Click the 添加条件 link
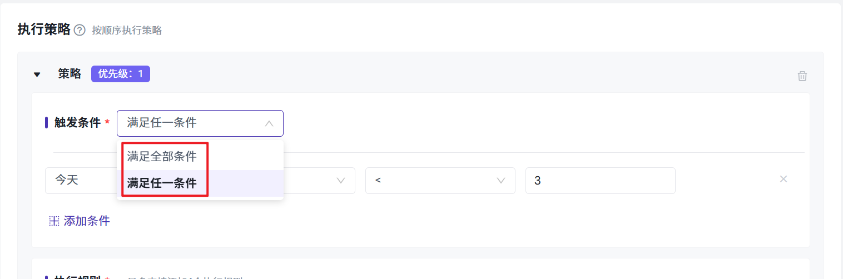This screenshot has width=843, height=279. point(87,221)
